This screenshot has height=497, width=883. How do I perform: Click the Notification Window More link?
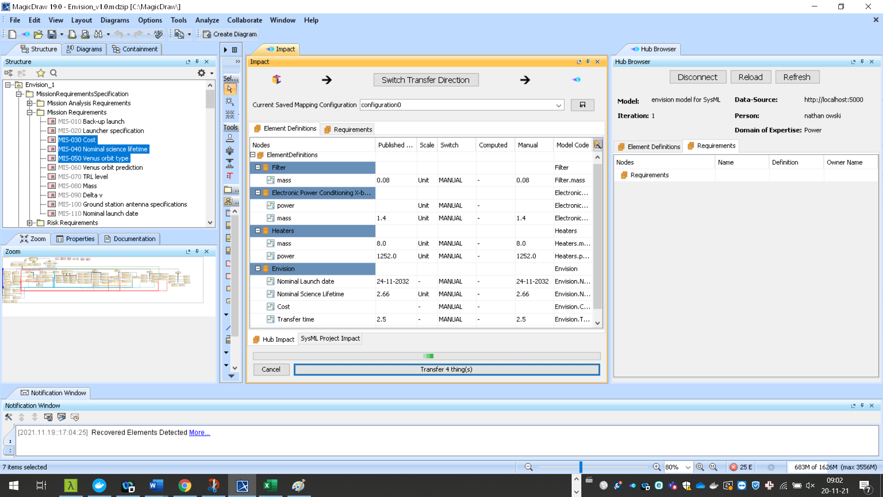(200, 432)
